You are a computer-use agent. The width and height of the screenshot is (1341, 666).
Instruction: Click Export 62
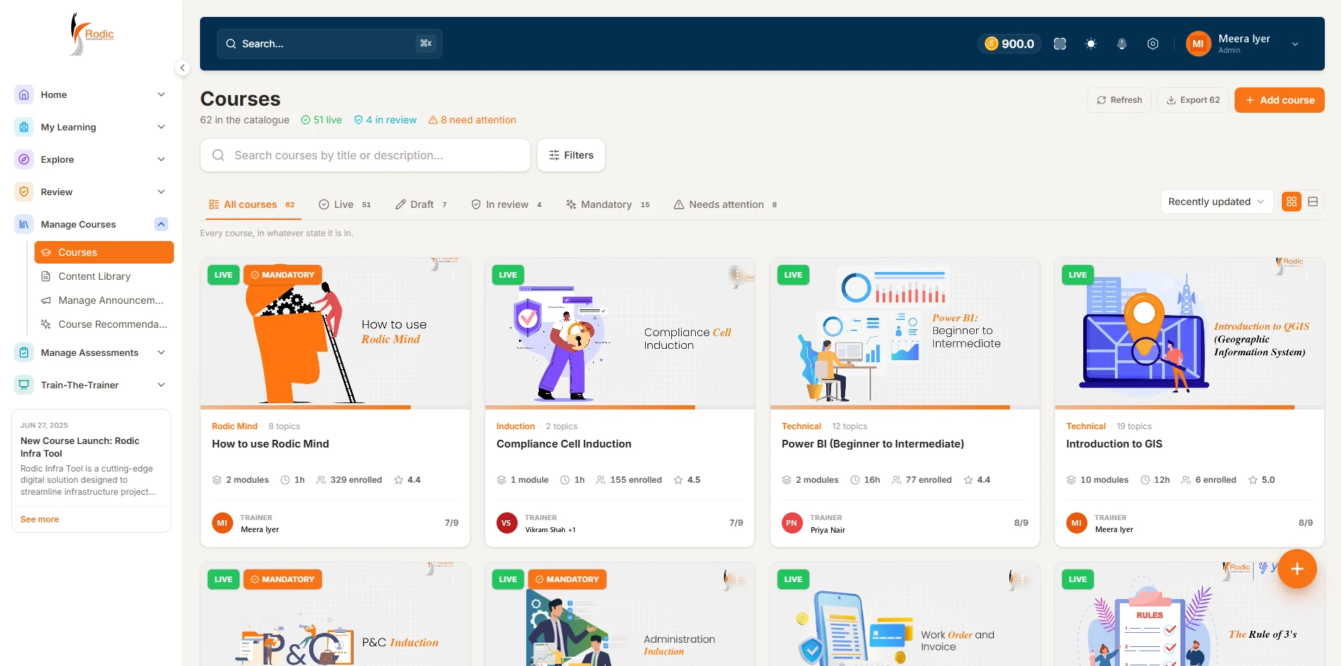tap(1193, 100)
